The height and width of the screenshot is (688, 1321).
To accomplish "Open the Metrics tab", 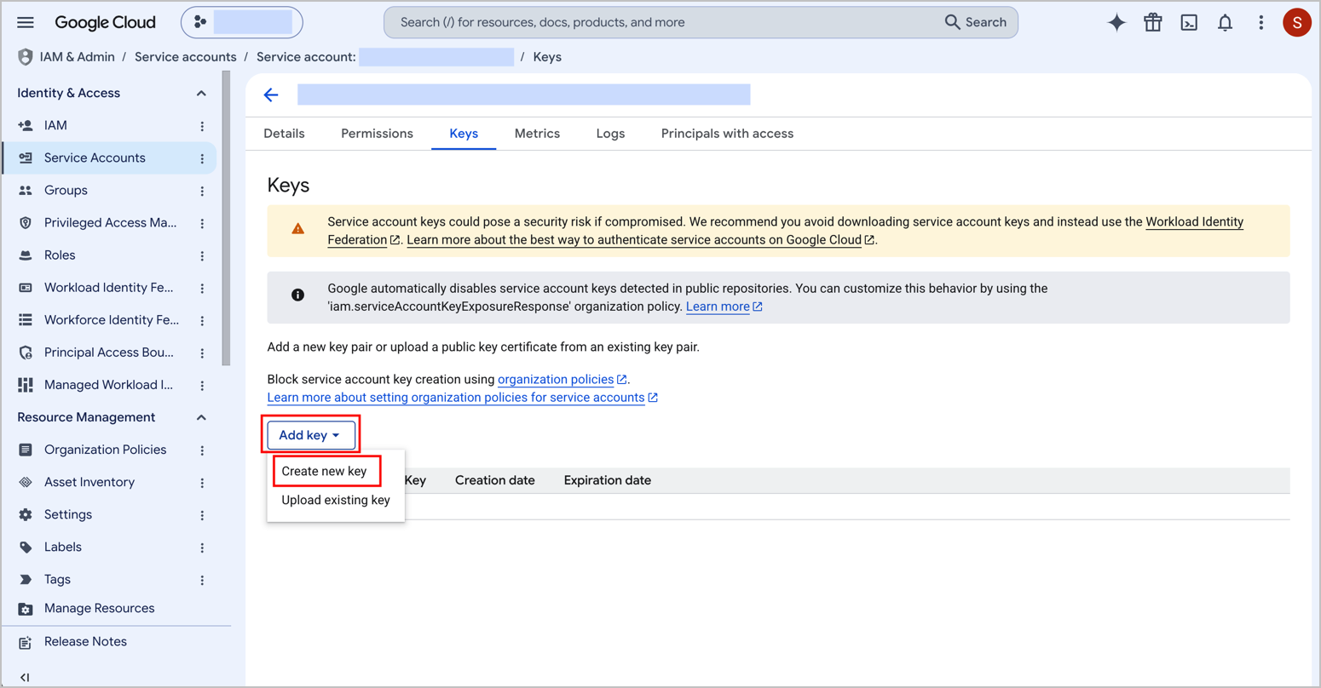I will (x=537, y=134).
